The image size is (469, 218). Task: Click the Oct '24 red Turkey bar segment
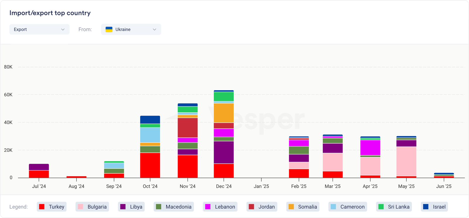(150, 165)
